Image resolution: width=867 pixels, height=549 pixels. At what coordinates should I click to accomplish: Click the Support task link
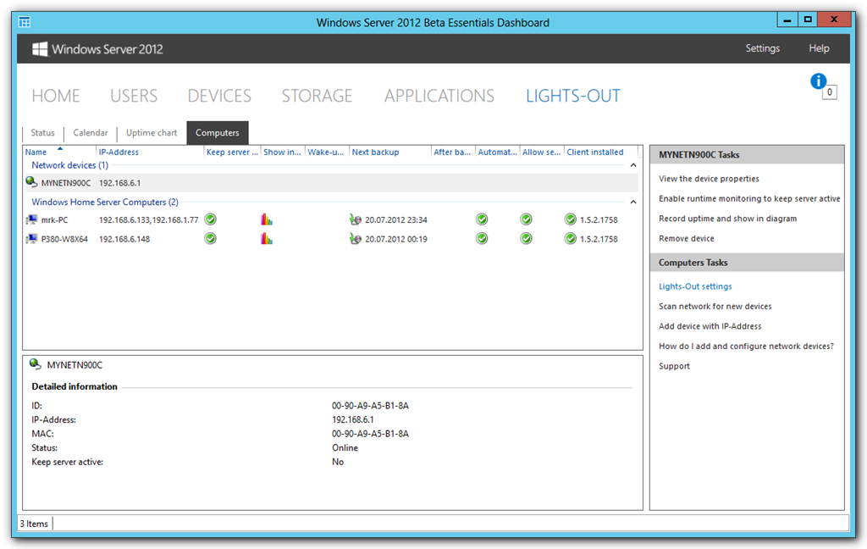click(x=674, y=366)
